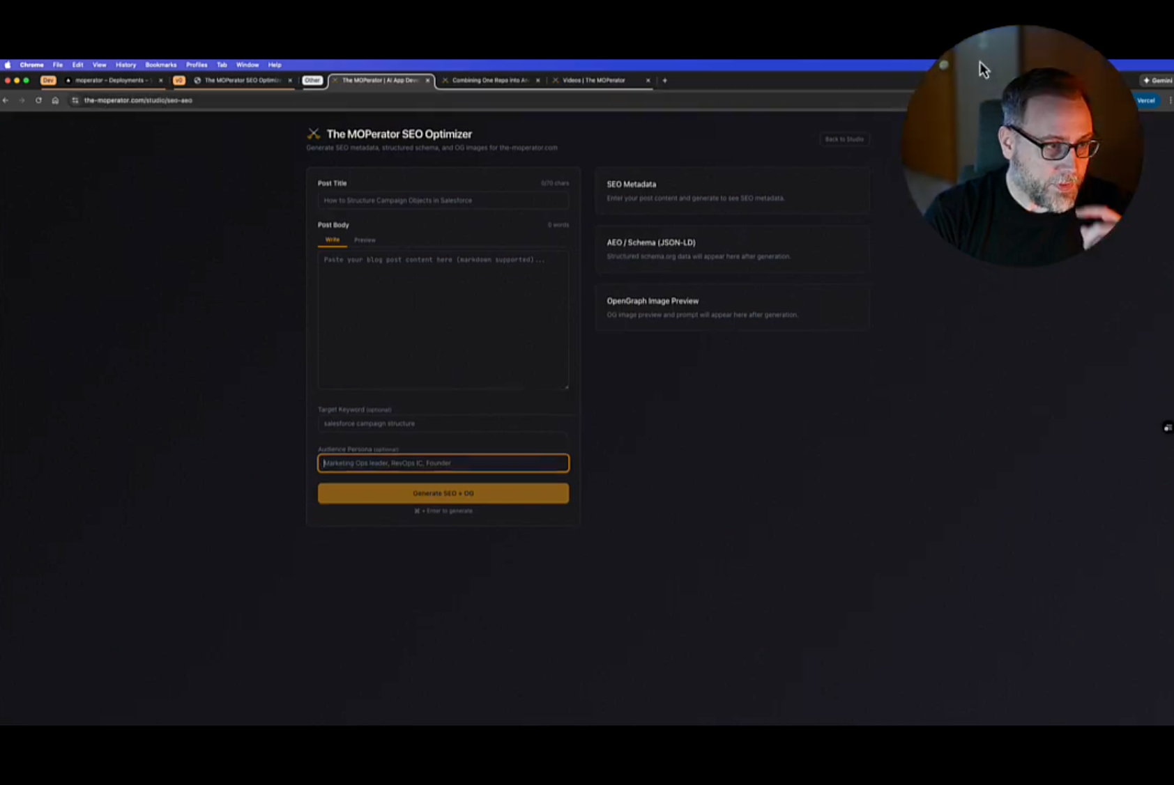Open the Bookmarks menu
The image size is (1174, 785).
160,65
